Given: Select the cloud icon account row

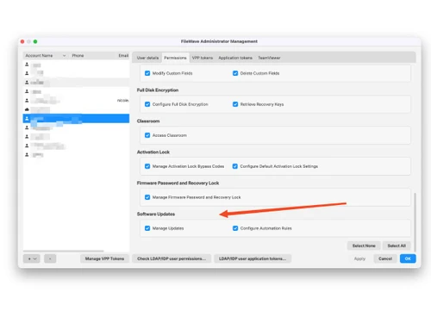Looking at the screenshot, I should tap(76, 109).
